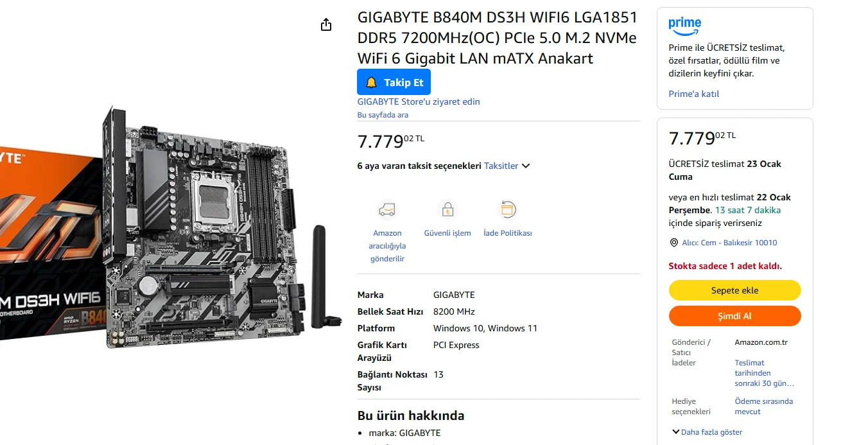
Task: Click the chevron next to Taksitler
Action: 526,166
